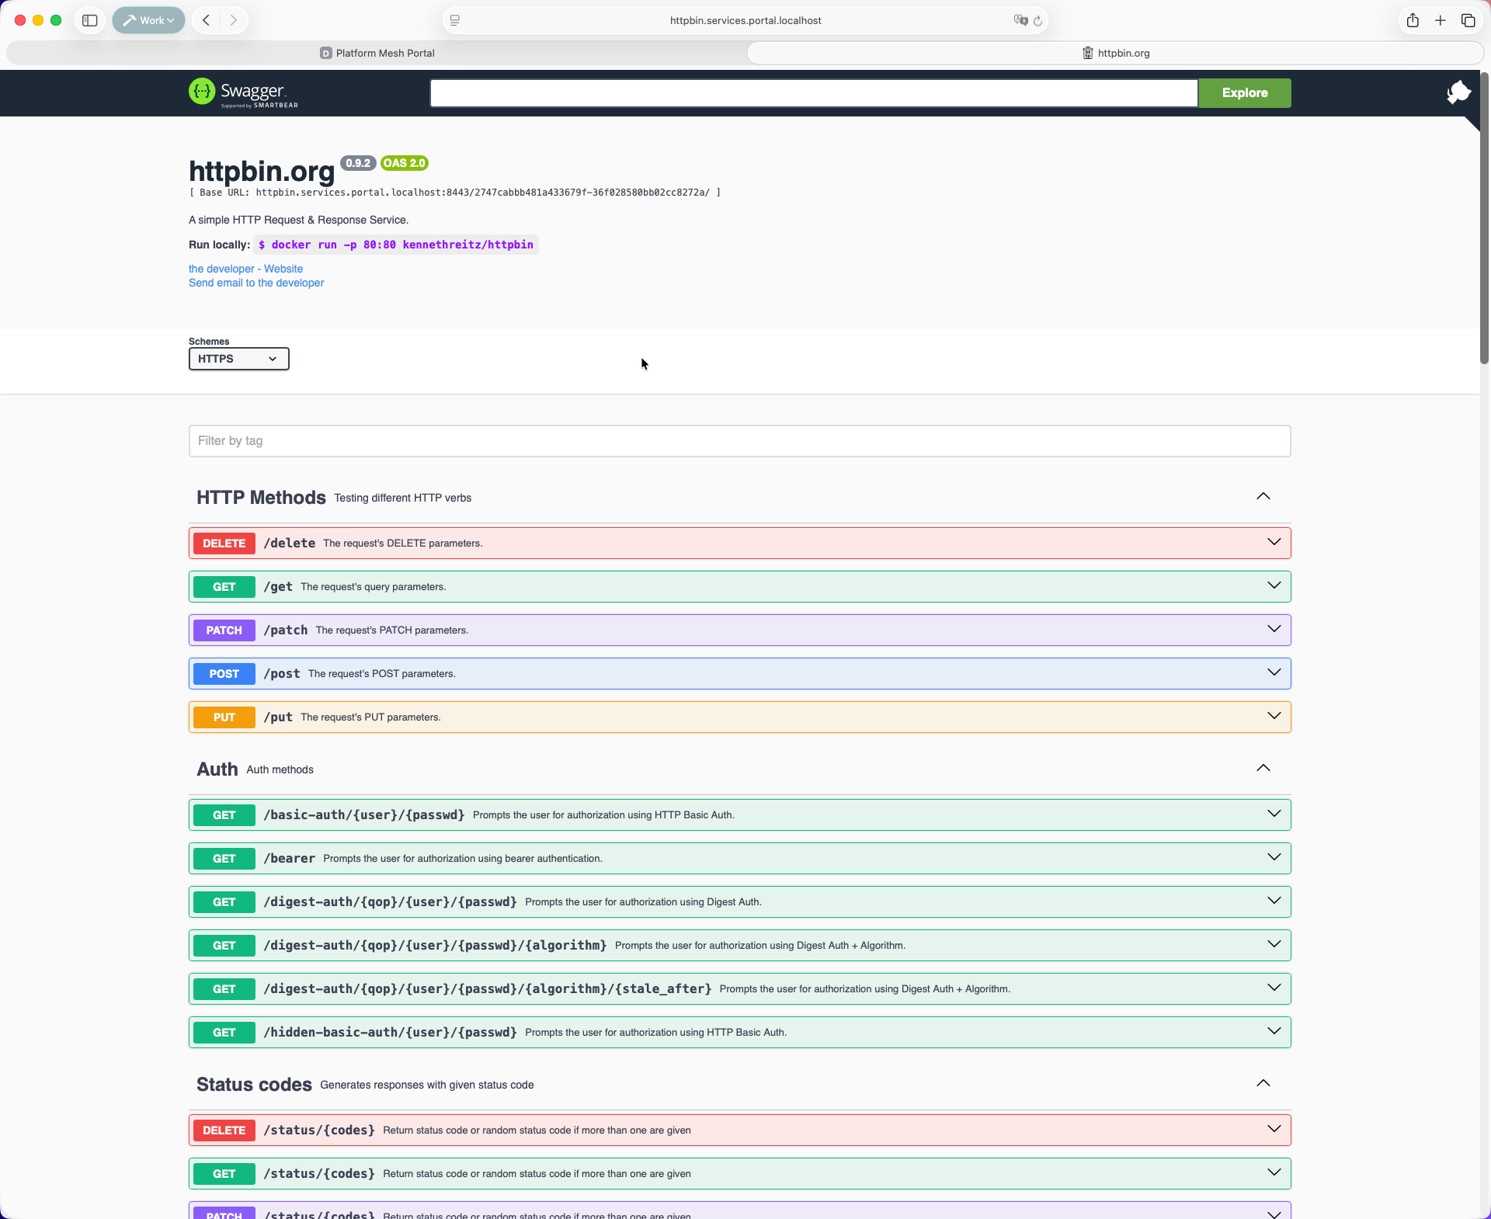This screenshot has height=1219, width=1491.
Task: Show the tab overview icon
Action: click(x=1468, y=20)
